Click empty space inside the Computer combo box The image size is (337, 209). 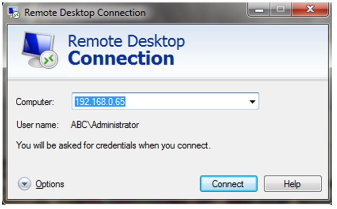click(185, 101)
